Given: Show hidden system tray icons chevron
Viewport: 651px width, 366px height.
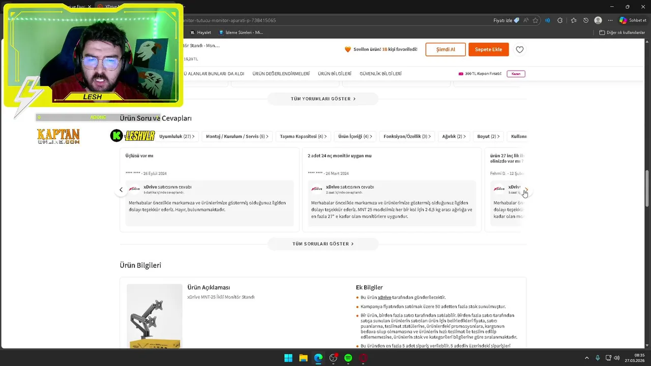Looking at the screenshot, I should 586,358.
